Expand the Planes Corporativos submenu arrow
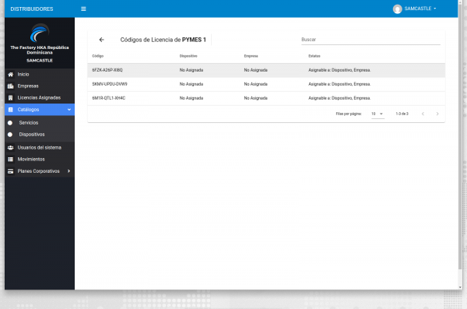Screen dimensions: 467x309 pyautogui.click(x=68, y=171)
